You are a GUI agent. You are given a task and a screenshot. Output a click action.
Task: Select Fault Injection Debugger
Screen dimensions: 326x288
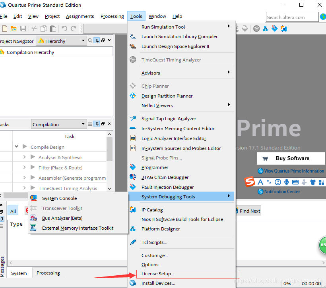coord(181,187)
